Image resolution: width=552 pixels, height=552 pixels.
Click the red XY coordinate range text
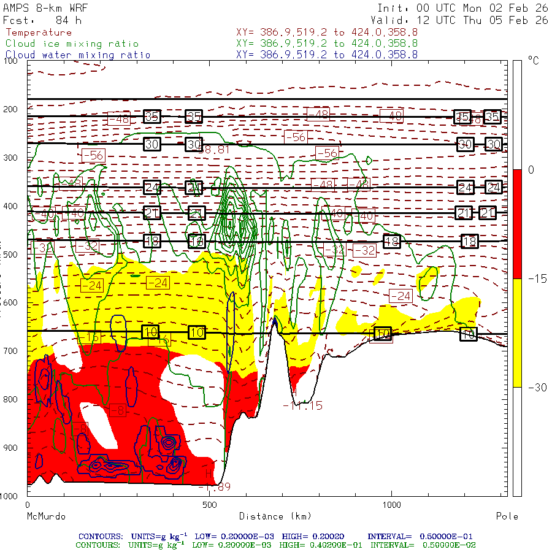point(327,33)
